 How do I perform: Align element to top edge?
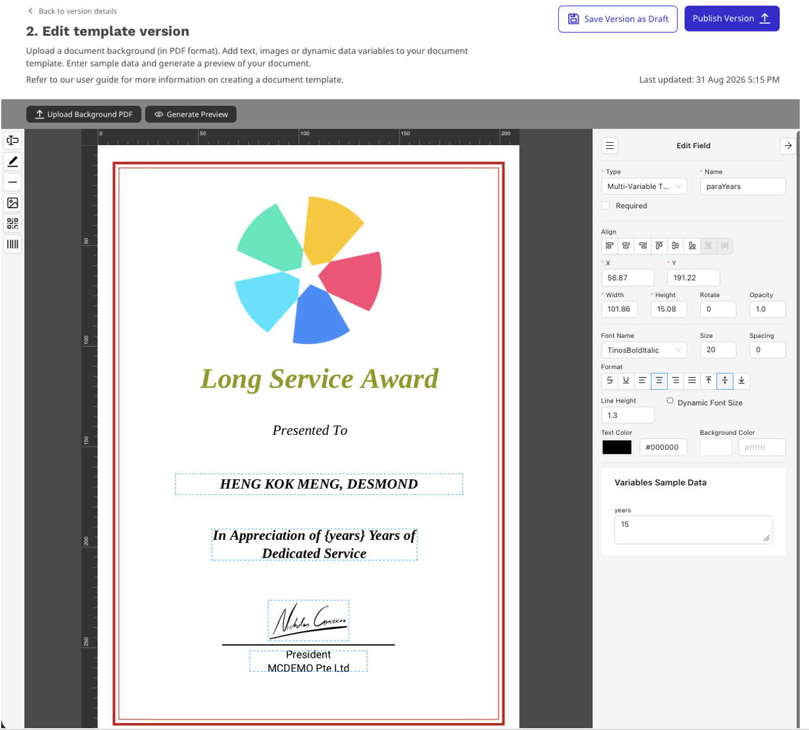(659, 246)
